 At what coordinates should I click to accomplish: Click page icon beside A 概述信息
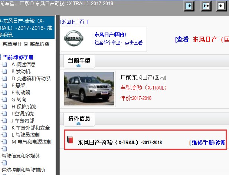5,64
